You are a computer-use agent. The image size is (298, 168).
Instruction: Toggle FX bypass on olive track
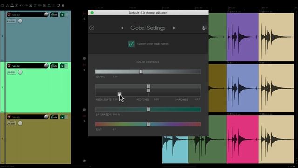[66, 117]
